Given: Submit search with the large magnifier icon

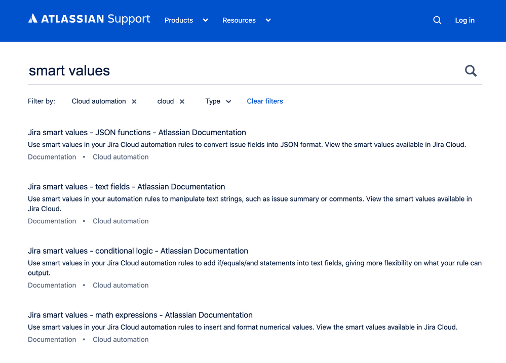Looking at the screenshot, I should point(471,71).
